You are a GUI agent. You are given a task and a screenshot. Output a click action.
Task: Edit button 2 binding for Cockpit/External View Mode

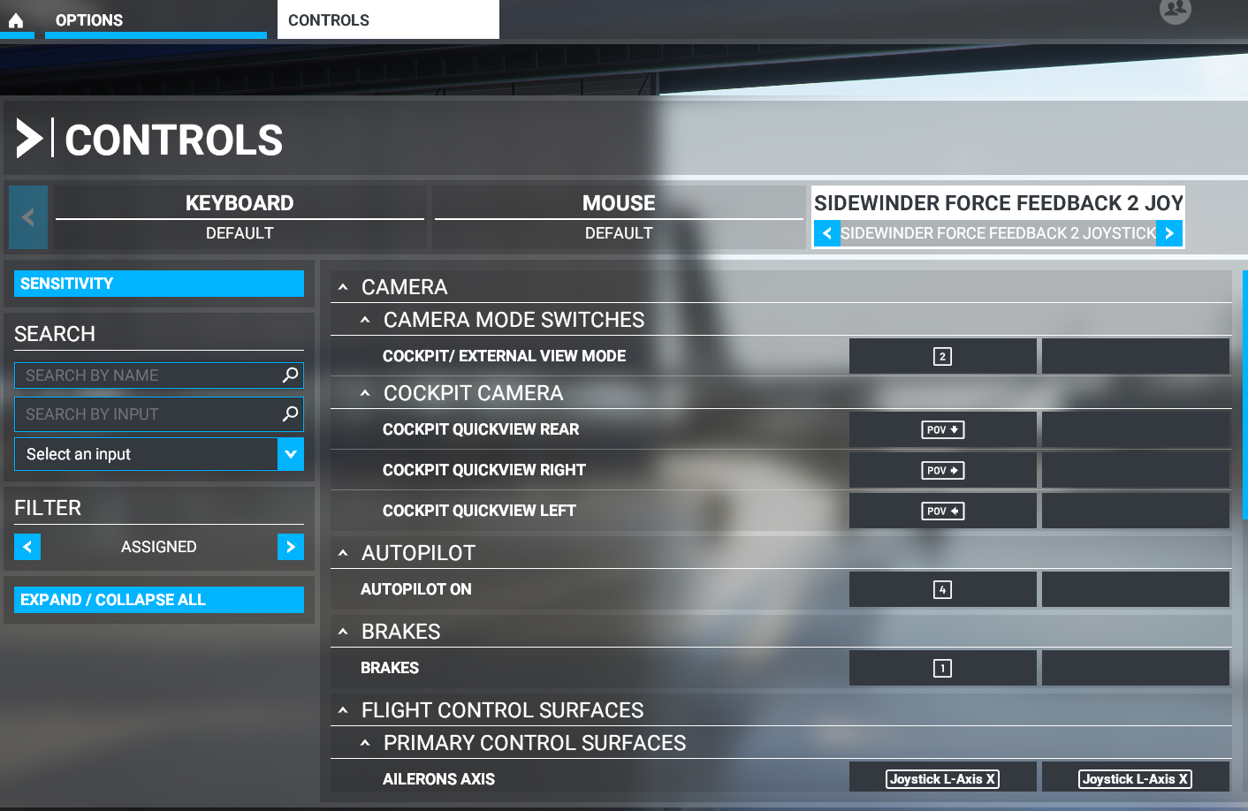942,356
